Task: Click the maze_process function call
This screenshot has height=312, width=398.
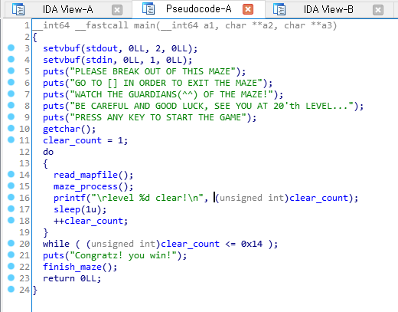Action: [86, 186]
